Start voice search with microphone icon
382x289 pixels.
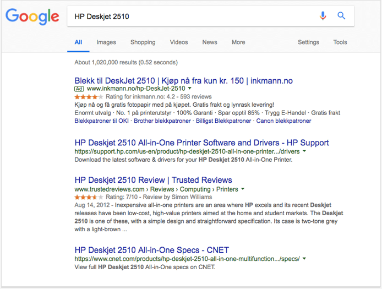[323, 16]
